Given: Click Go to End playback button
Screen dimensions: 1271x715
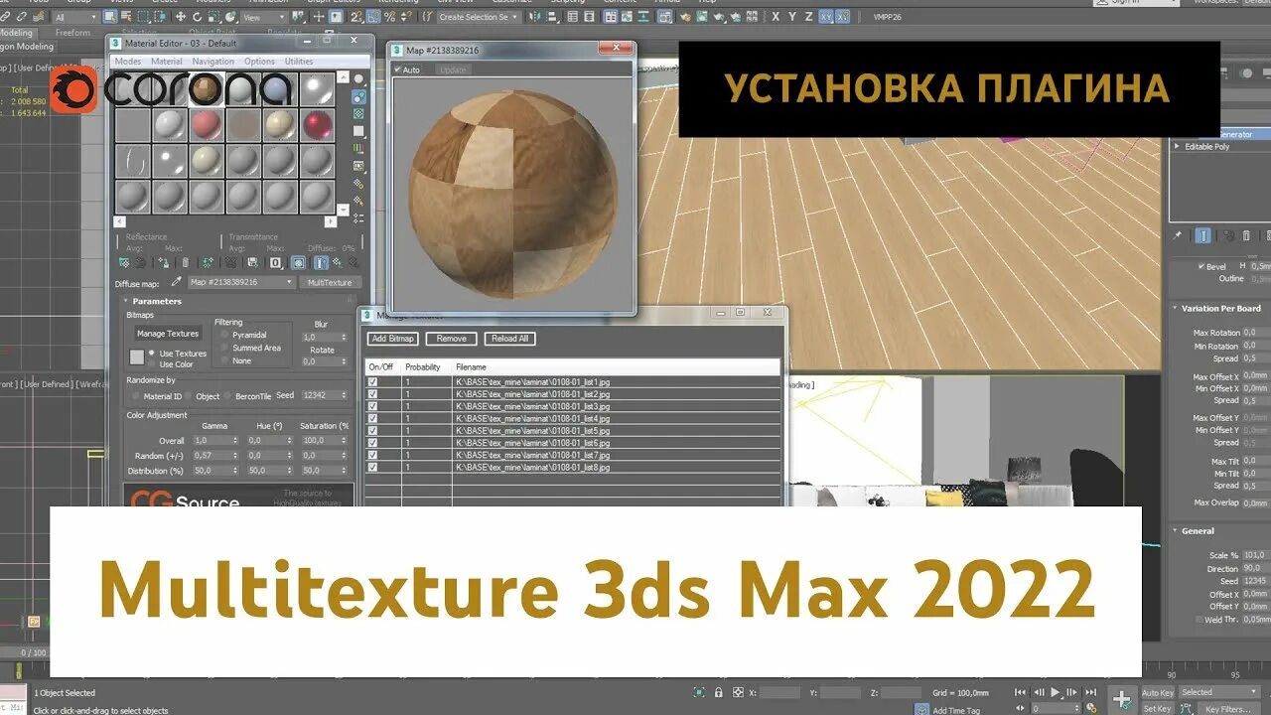Looking at the screenshot, I should coord(1090,692).
